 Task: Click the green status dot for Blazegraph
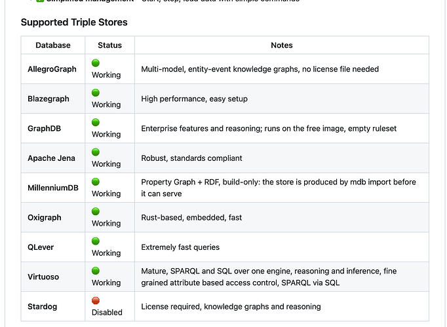[x=96, y=93]
